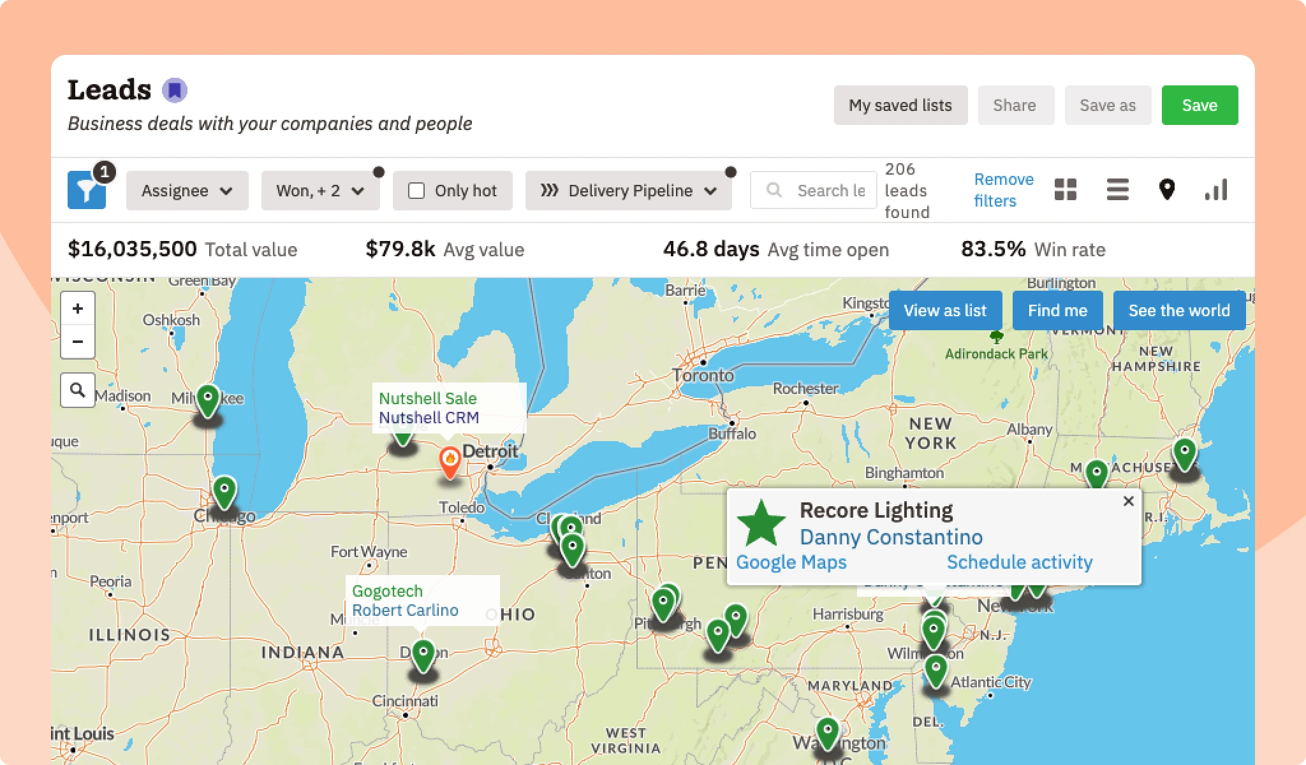The height and width of the screenshot is (765, 1306).
Task: Click the map search magnifier button
Action: click(x=78, y=390)
